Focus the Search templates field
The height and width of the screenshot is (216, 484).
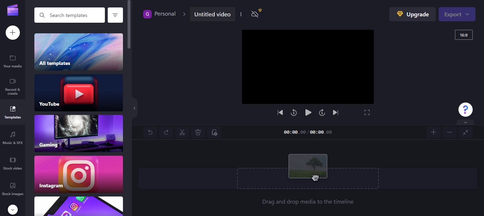pyautogui.click(x=69, y=15)
